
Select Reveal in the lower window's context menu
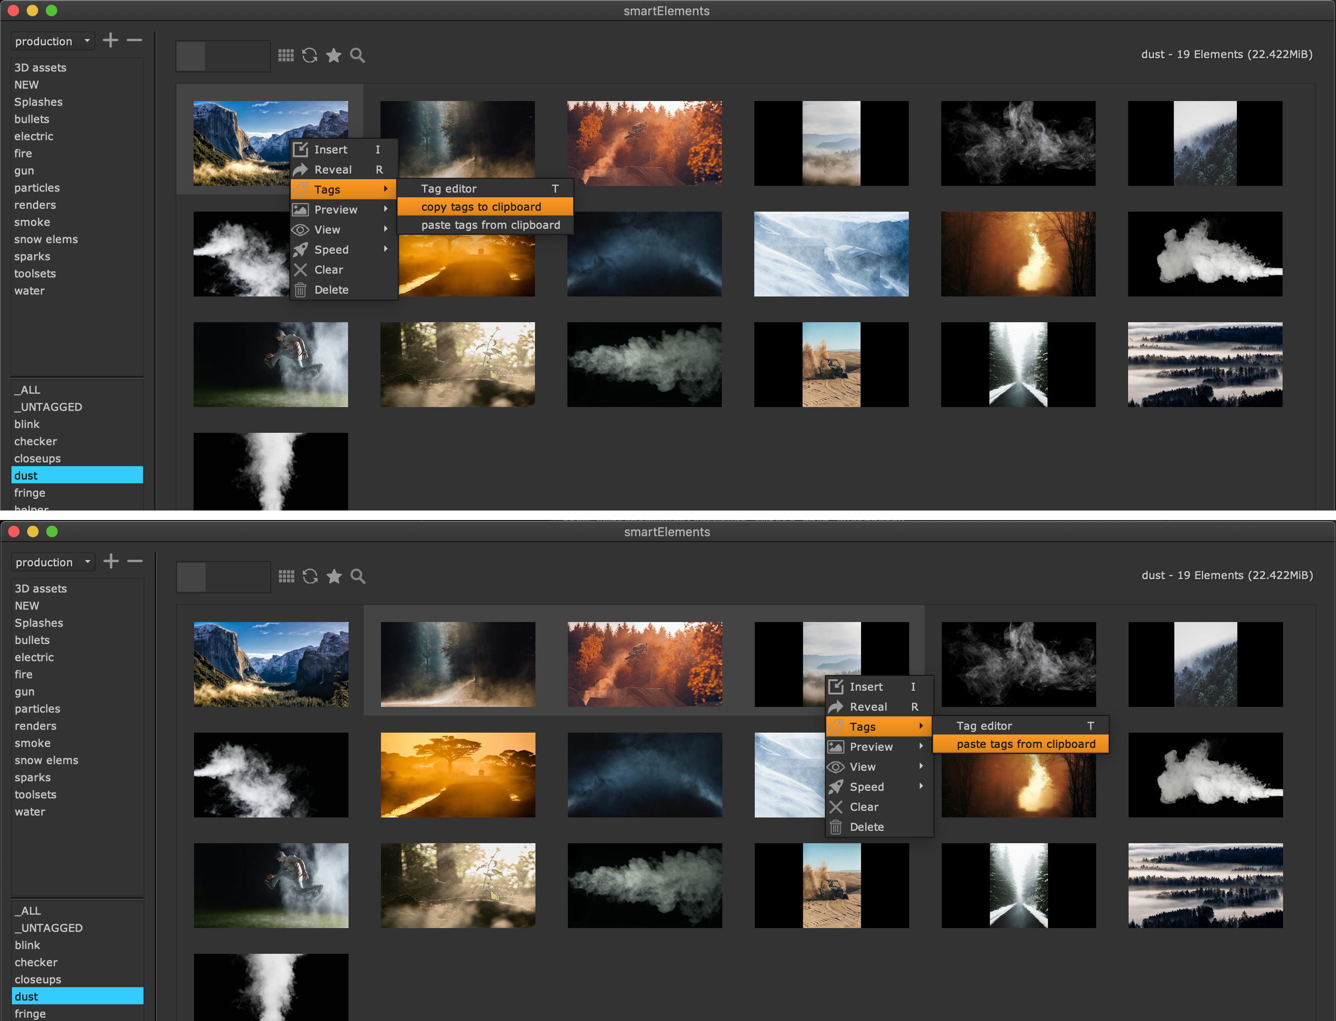point(868,707)
